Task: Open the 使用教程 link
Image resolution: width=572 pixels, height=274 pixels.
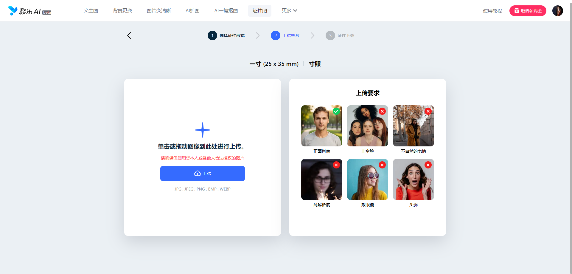Action: tap(492, 11)
